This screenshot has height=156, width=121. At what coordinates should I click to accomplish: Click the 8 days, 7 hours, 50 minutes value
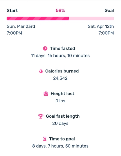[x=60, y=146]
